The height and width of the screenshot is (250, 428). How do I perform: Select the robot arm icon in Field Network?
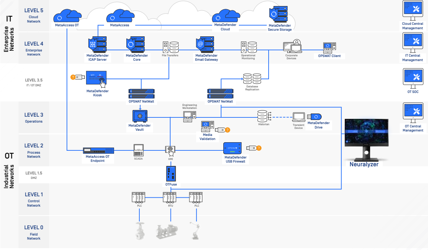click(195, 230)
